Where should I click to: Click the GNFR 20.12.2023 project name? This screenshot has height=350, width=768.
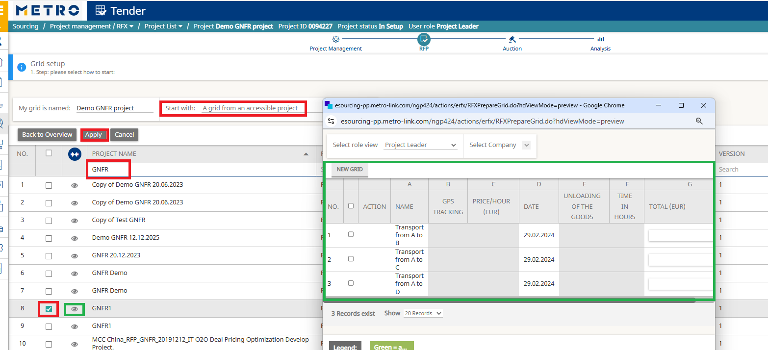point(116,255)
